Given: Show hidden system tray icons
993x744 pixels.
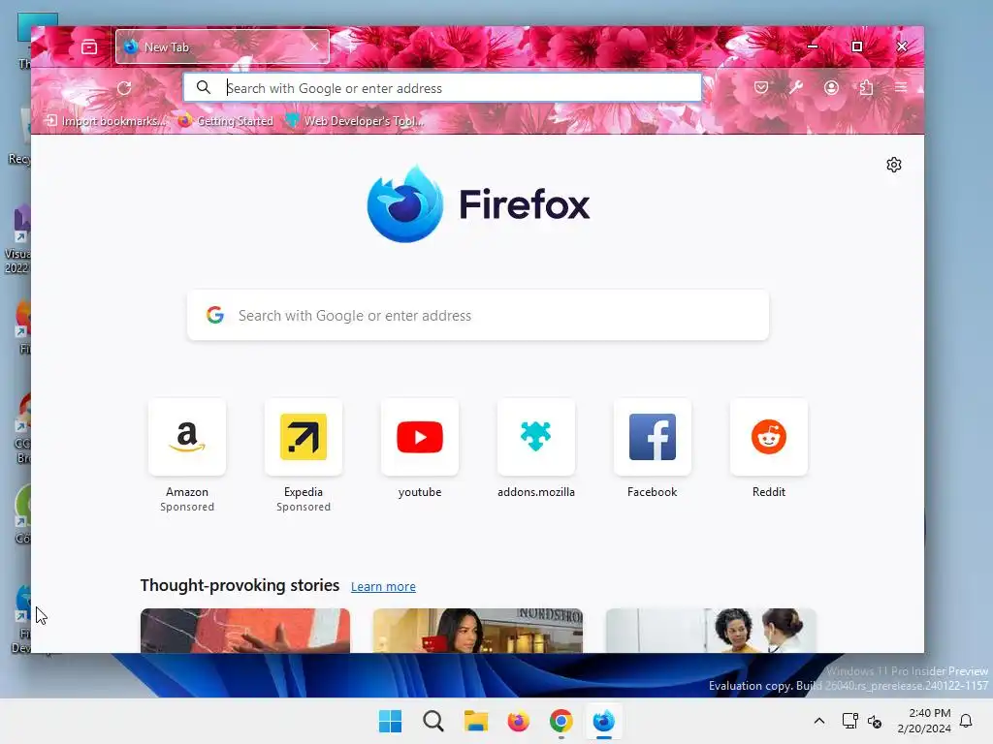Looking at the screenshot, I should 818,721.
